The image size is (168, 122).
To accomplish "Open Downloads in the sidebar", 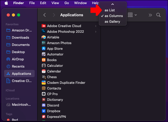I will pyautogui.click(x=20, y=37).
